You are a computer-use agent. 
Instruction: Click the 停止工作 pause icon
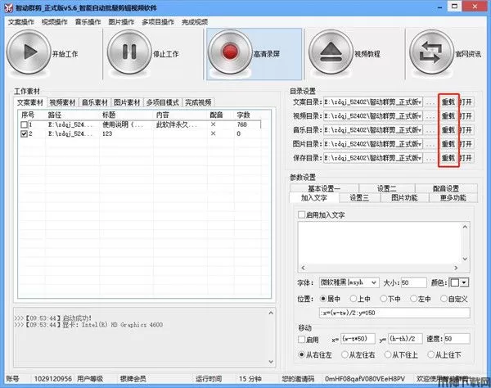click(129, 54)
